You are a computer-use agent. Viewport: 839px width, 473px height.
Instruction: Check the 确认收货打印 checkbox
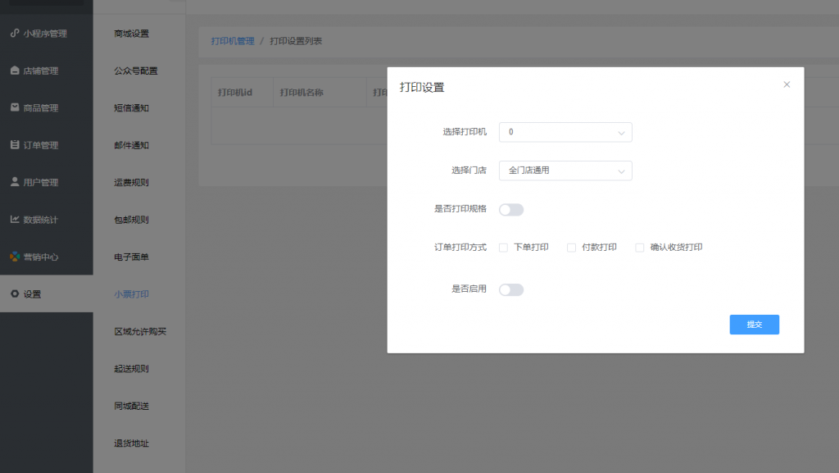click(x=639, y=248)
